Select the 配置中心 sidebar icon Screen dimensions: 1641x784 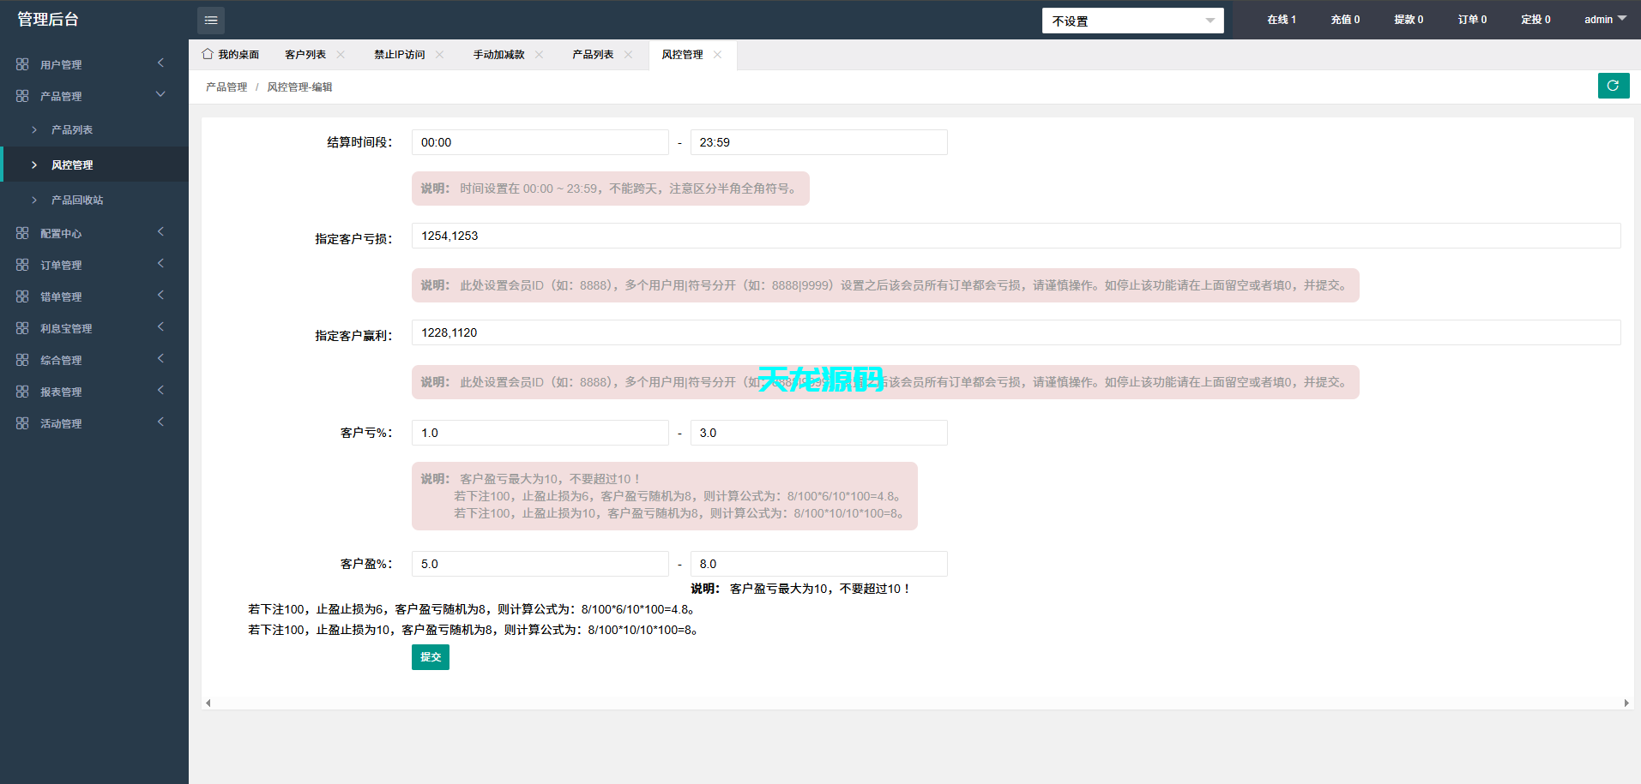21,232
